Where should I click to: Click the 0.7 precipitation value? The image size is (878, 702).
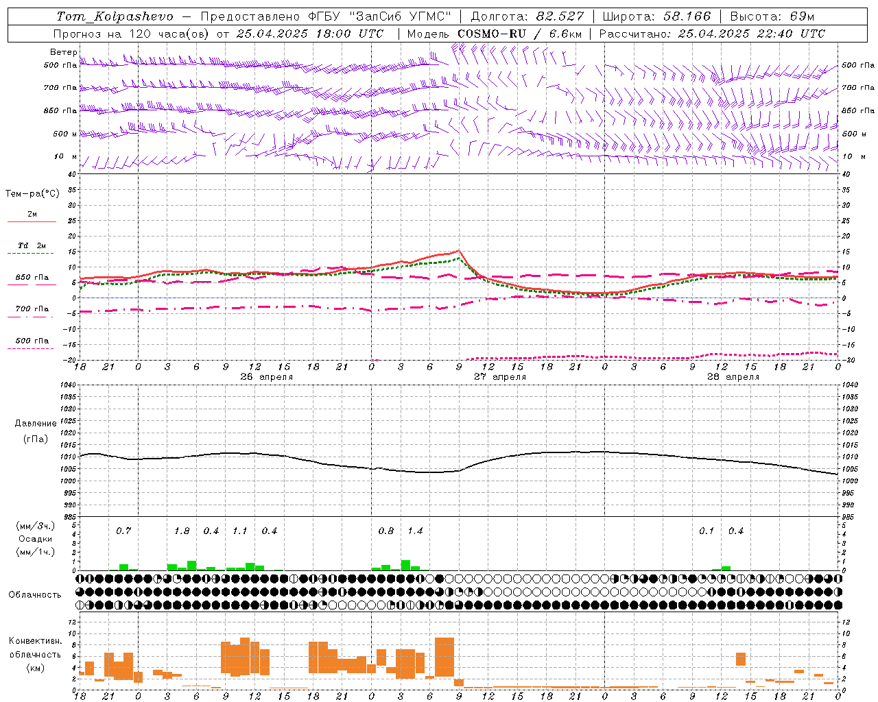(123, 531)
